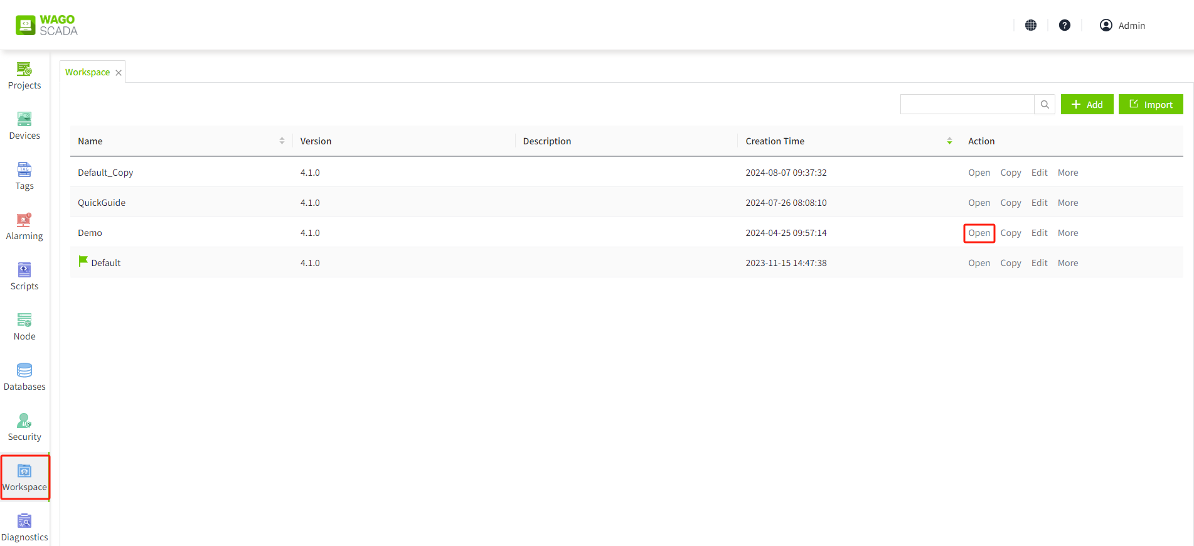The width and height of the screenshot is (1194, 546).
Task: Click the globe language icon
Action: [x=1031, y=25]
